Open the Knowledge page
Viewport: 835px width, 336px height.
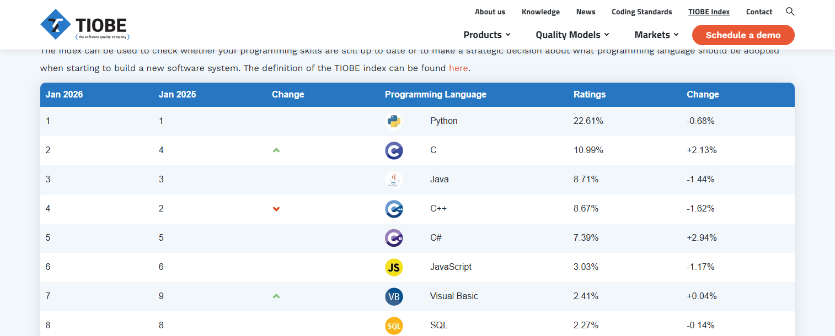tap(540, 12)
